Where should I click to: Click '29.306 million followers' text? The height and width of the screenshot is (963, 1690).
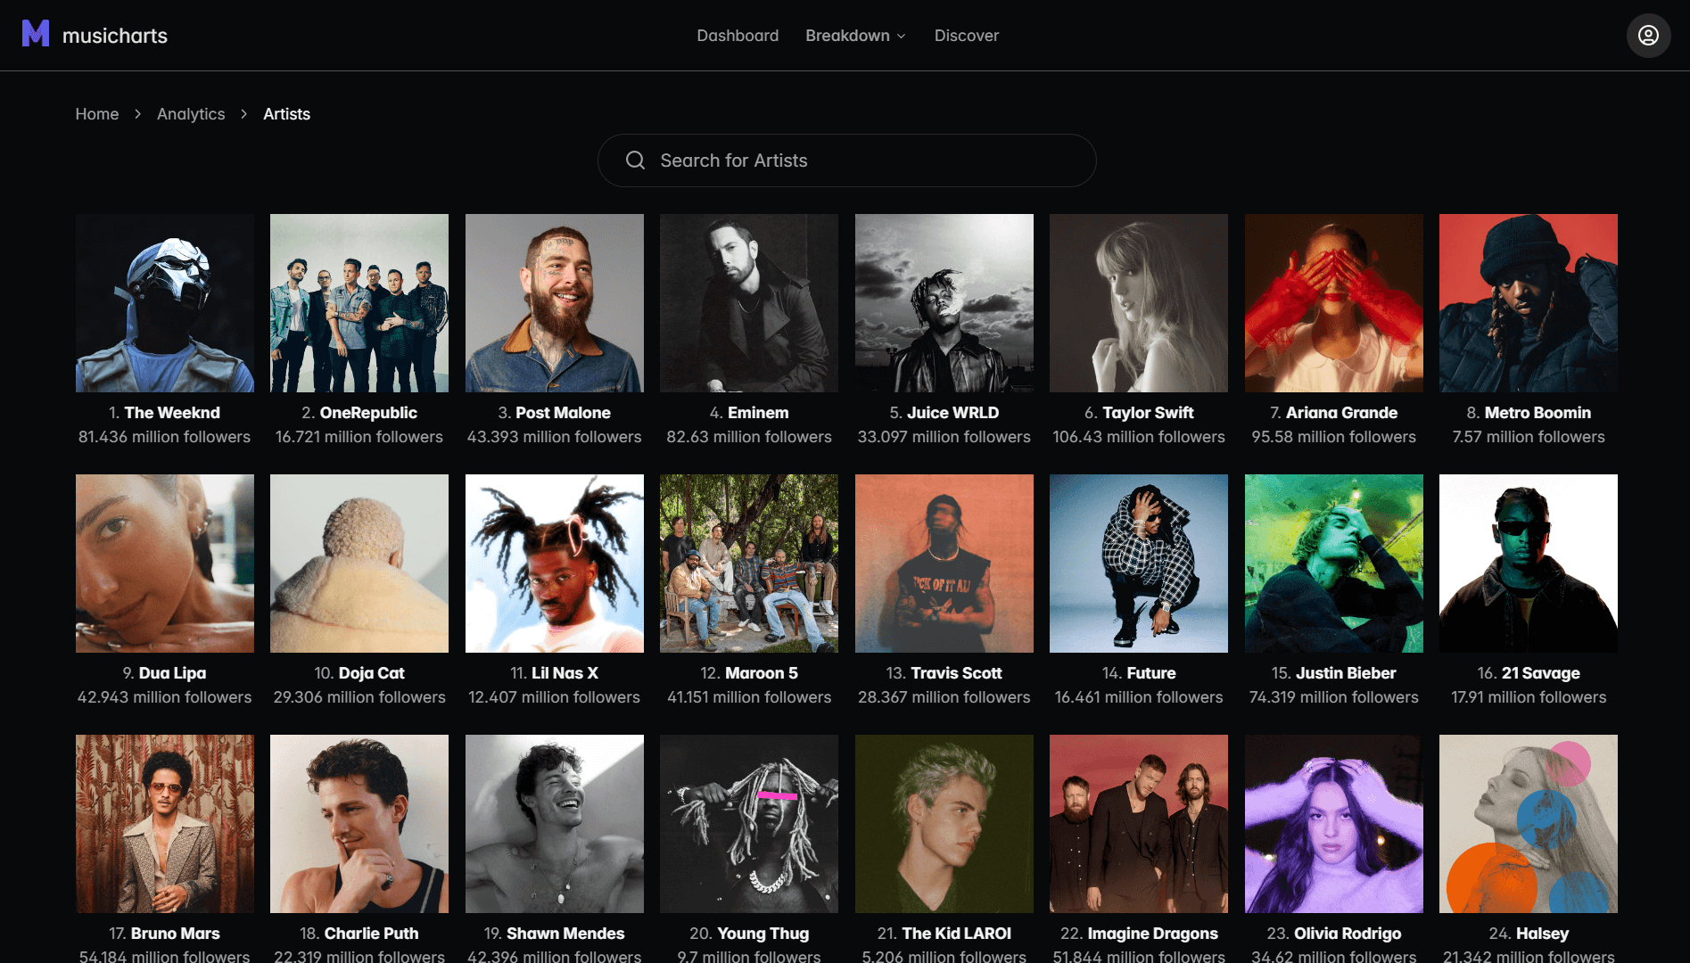tap(359, 697)
